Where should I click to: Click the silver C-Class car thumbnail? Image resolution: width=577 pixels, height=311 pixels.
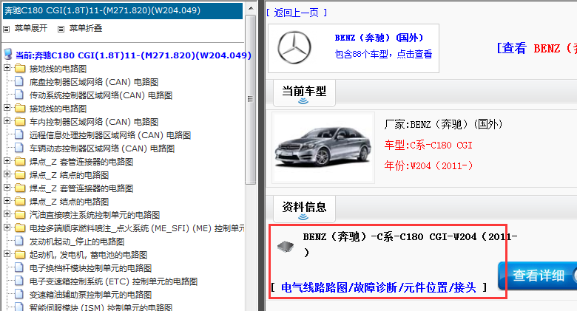[323, 148]
